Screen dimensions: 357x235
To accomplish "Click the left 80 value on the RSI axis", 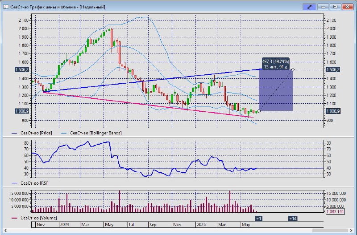I will [26, 143].
